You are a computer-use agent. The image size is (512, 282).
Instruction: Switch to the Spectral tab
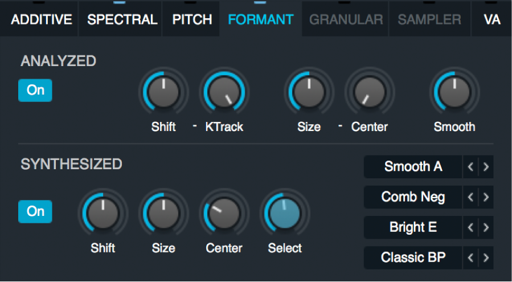[122, 19]
